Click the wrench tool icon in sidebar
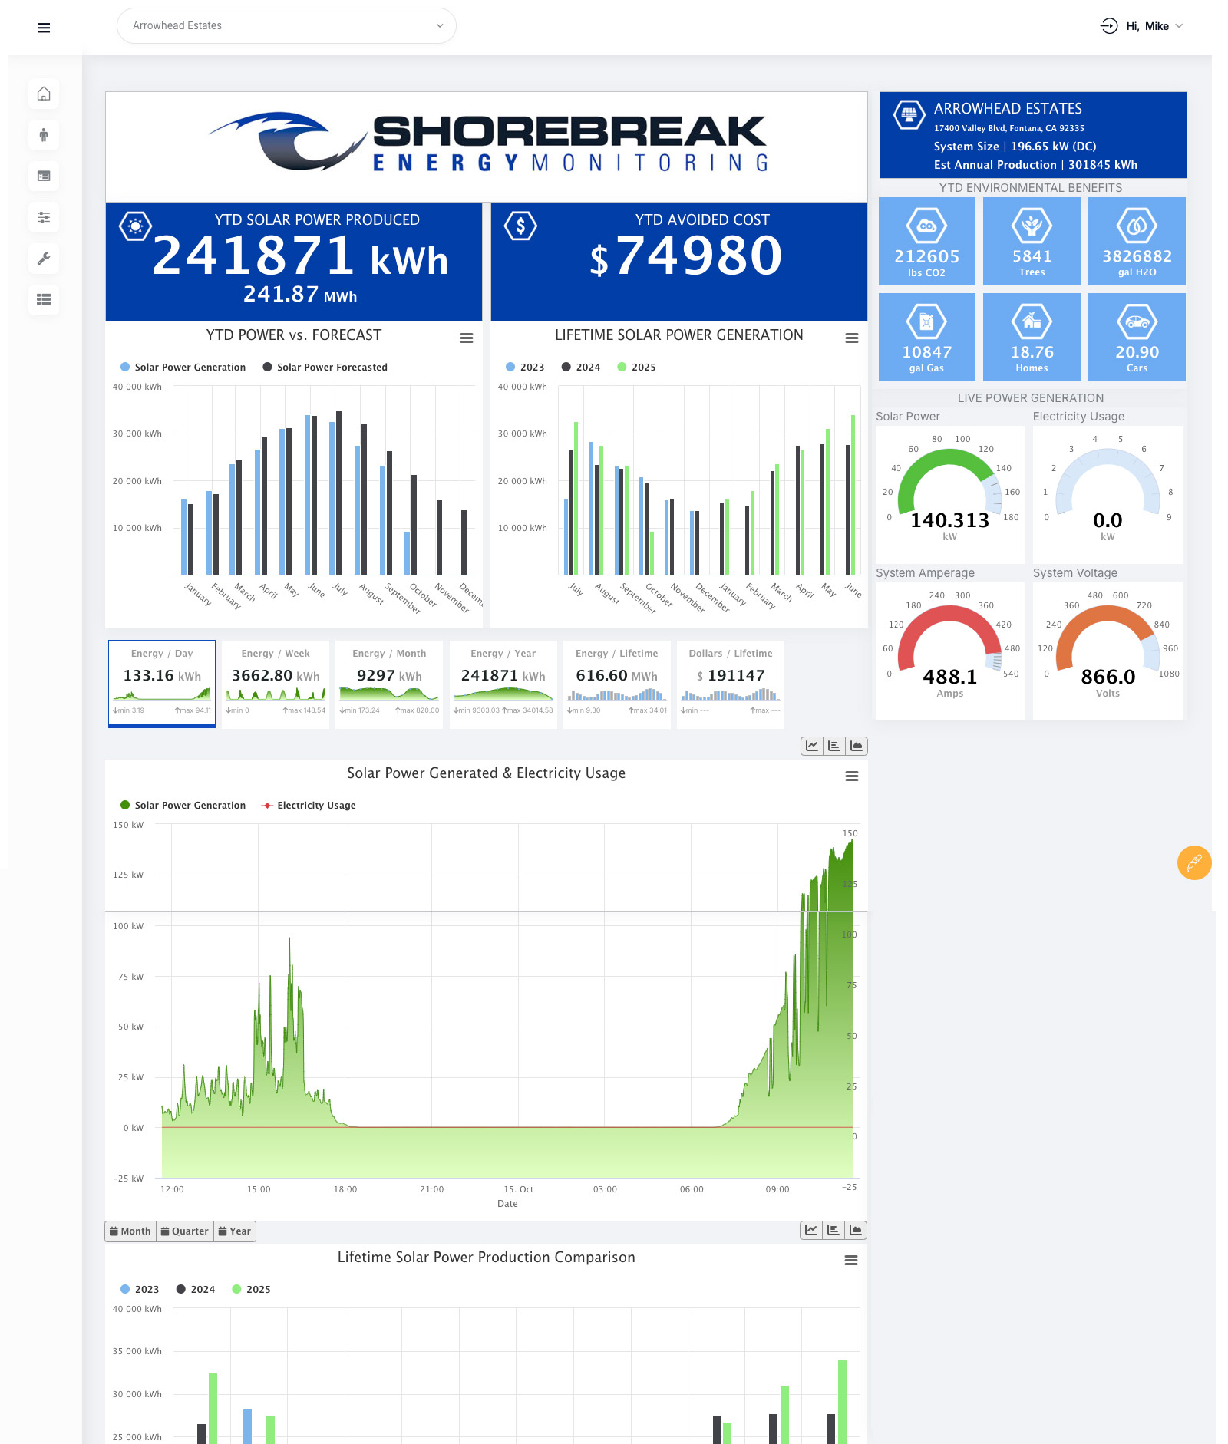The height and width of the screenshot is (1444, 1228). click(44, 259)
